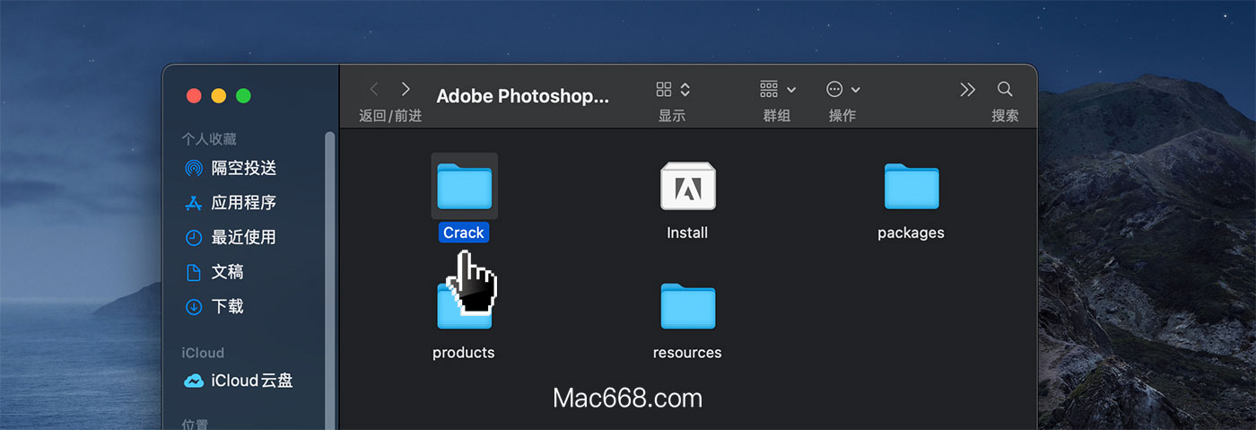This screenshot has width=1256, height=430.
Task: Click the Crack file name label
Action: click(x=464, y=233)
